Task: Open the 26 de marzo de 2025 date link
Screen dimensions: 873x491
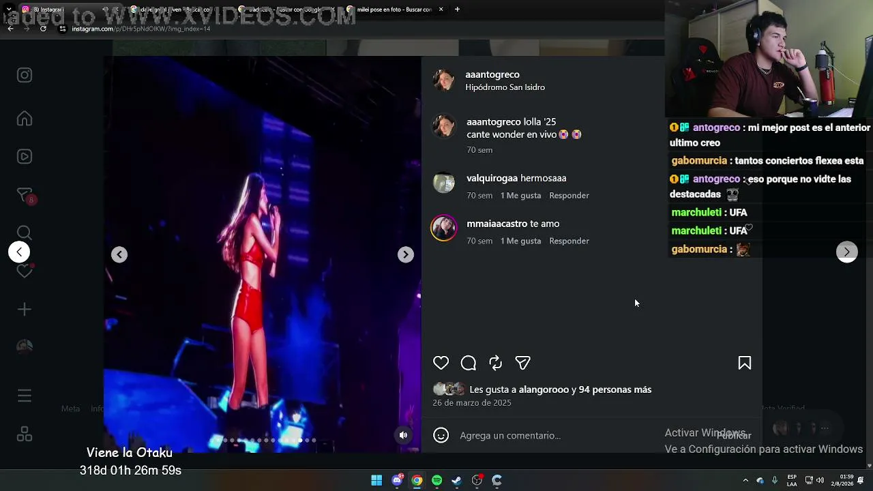Action: pyautogui.click(x=472, y=403)
